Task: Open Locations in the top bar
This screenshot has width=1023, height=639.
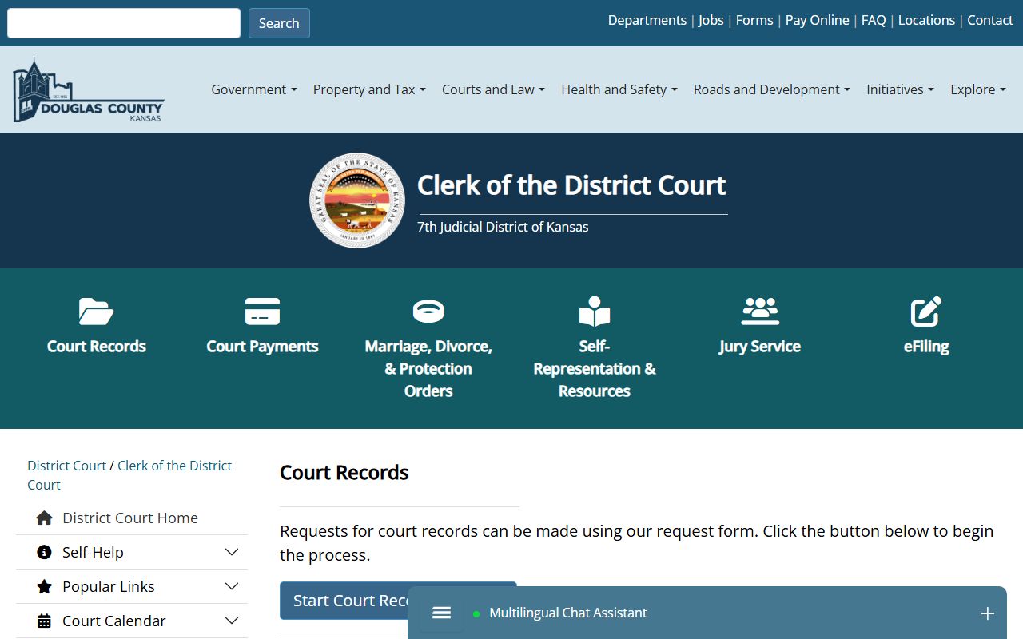Action: (926, 20)
